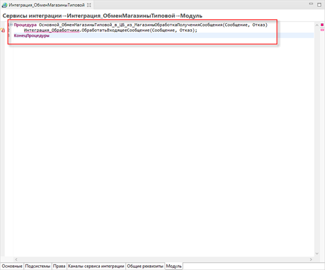Click the horizontal scrollbar's left arrow

[x=16, y=259]
